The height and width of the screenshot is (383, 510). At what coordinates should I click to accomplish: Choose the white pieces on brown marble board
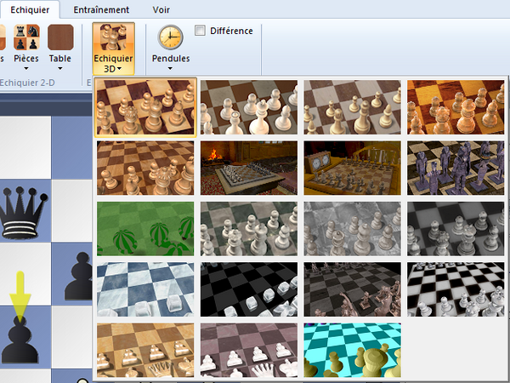tap(249, 107)
